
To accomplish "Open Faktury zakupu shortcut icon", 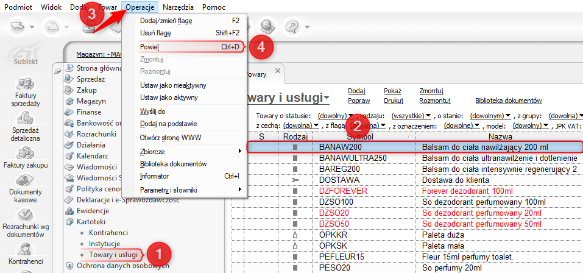I will pos(26,153).
